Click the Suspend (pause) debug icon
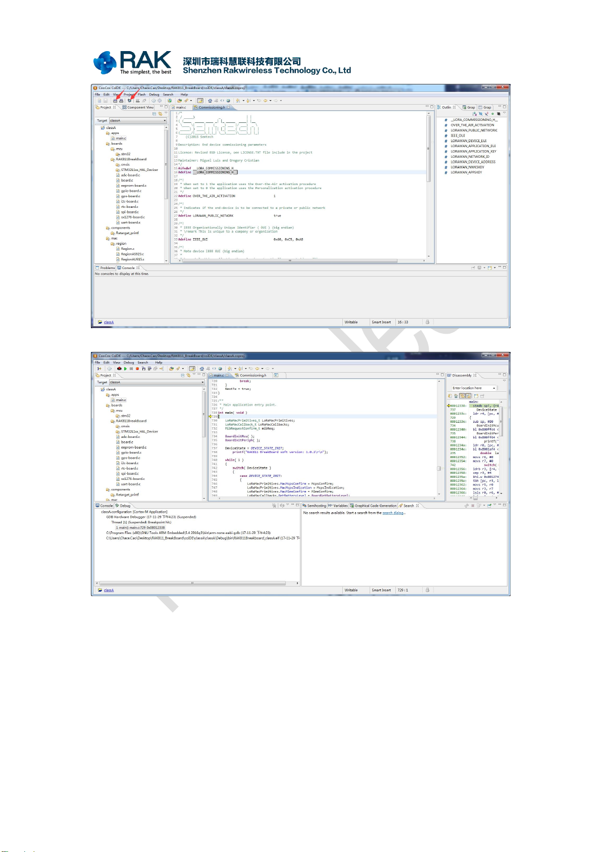Screen dimensions: 602x852 (131, 369)
